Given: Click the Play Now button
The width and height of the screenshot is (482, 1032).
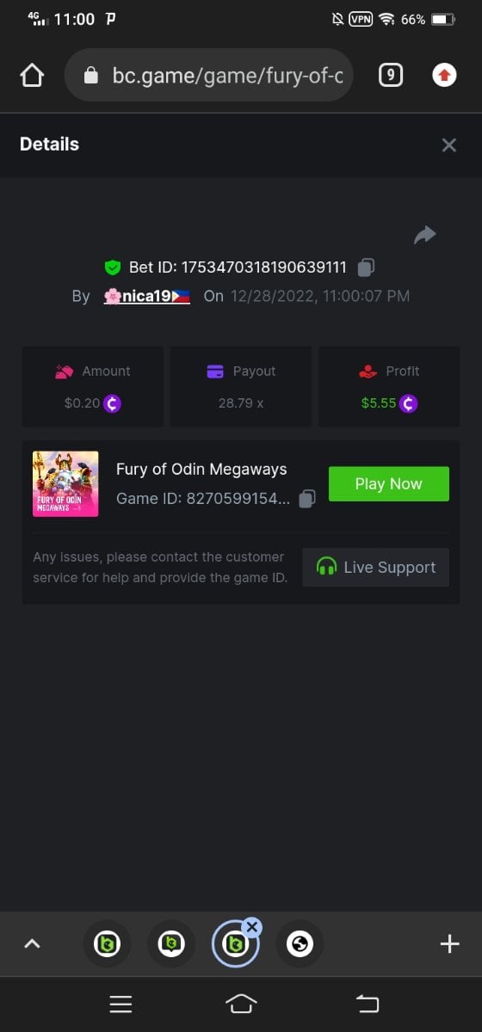Looking at the screenshot, I should (389, 483).
